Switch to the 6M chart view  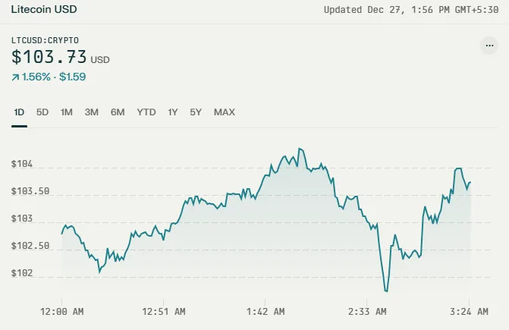[118, 112]
